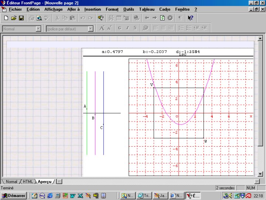Viewport: 266px width, 200px height.
Task: Click point A on green slider line
Action: [x=87, y=109]
